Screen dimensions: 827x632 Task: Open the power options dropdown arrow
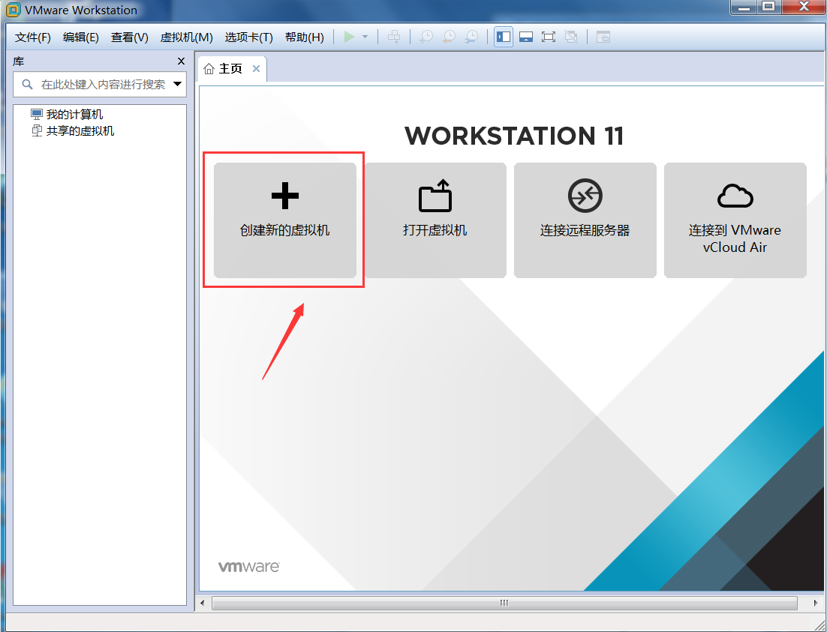click(x=365, y=37)
